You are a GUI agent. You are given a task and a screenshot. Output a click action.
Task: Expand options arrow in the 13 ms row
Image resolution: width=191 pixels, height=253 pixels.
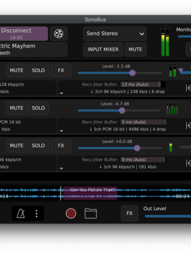pos(61,93)
